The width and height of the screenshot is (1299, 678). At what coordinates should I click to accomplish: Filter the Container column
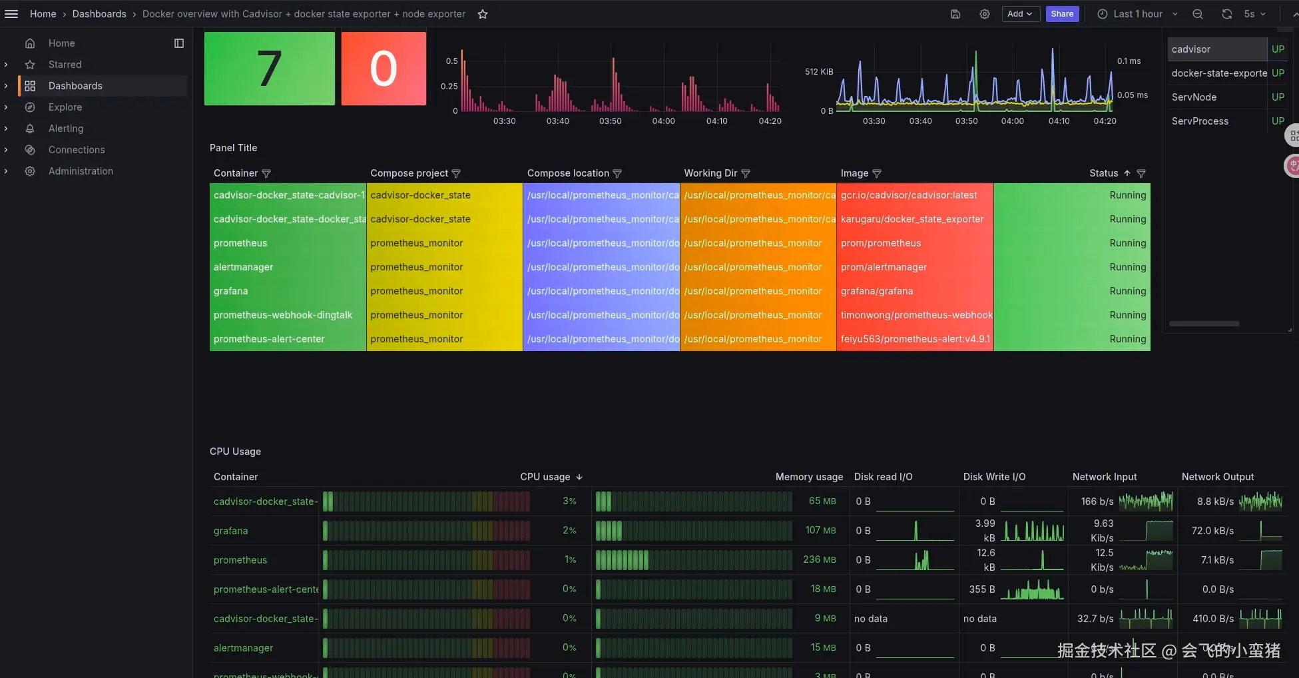pos(266,174)
